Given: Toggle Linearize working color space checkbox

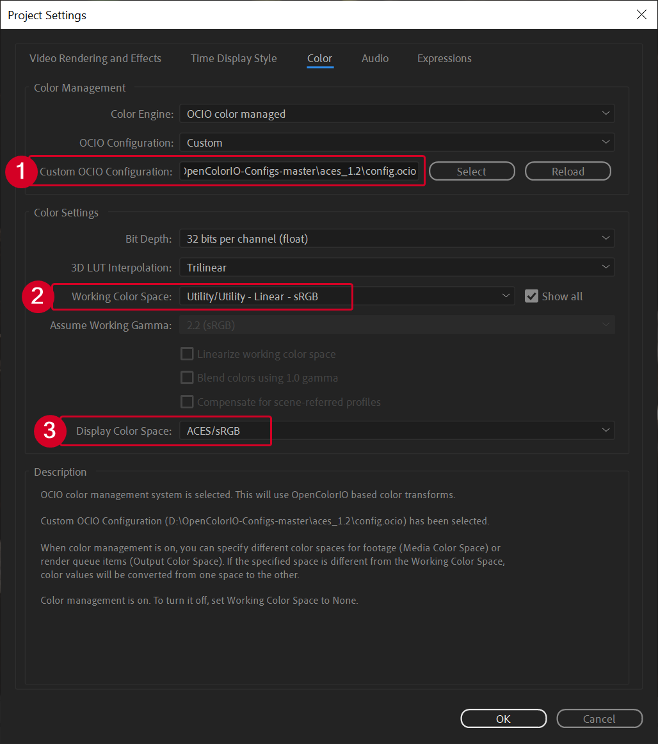Looking at the screenshot, I should tap(188, 354).
